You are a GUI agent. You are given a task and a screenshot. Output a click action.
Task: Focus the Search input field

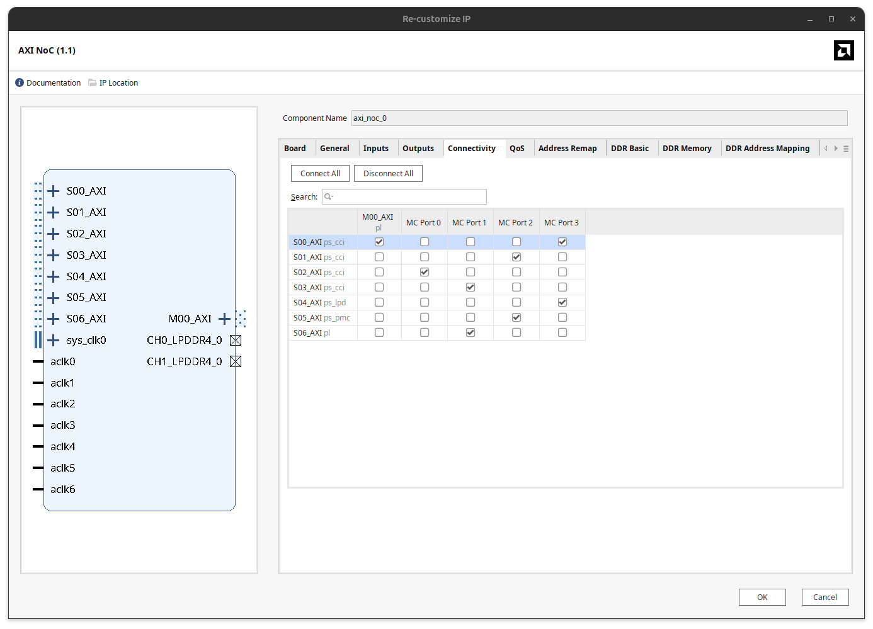click(x=404, y=196)
